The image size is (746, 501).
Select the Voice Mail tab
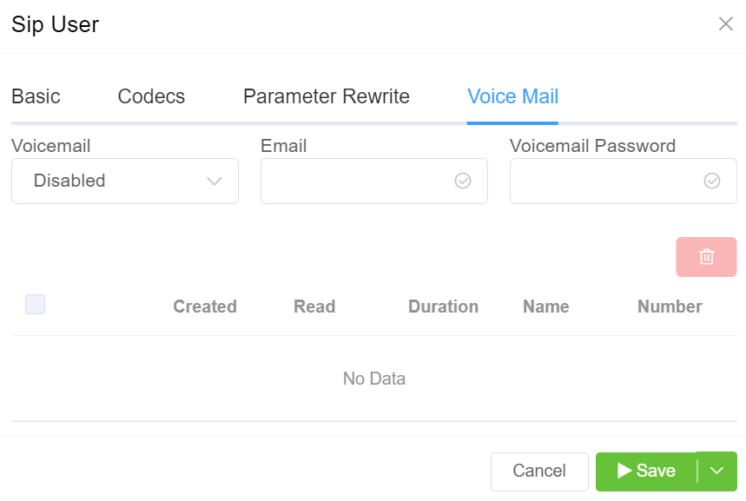coord(512,96)
